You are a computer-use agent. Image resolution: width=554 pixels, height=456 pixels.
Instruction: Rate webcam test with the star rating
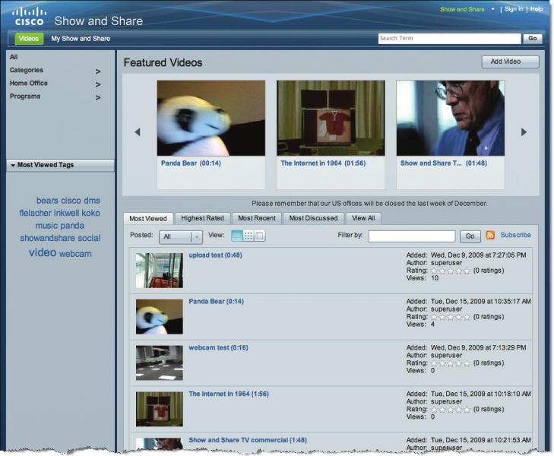pos(451,363)
